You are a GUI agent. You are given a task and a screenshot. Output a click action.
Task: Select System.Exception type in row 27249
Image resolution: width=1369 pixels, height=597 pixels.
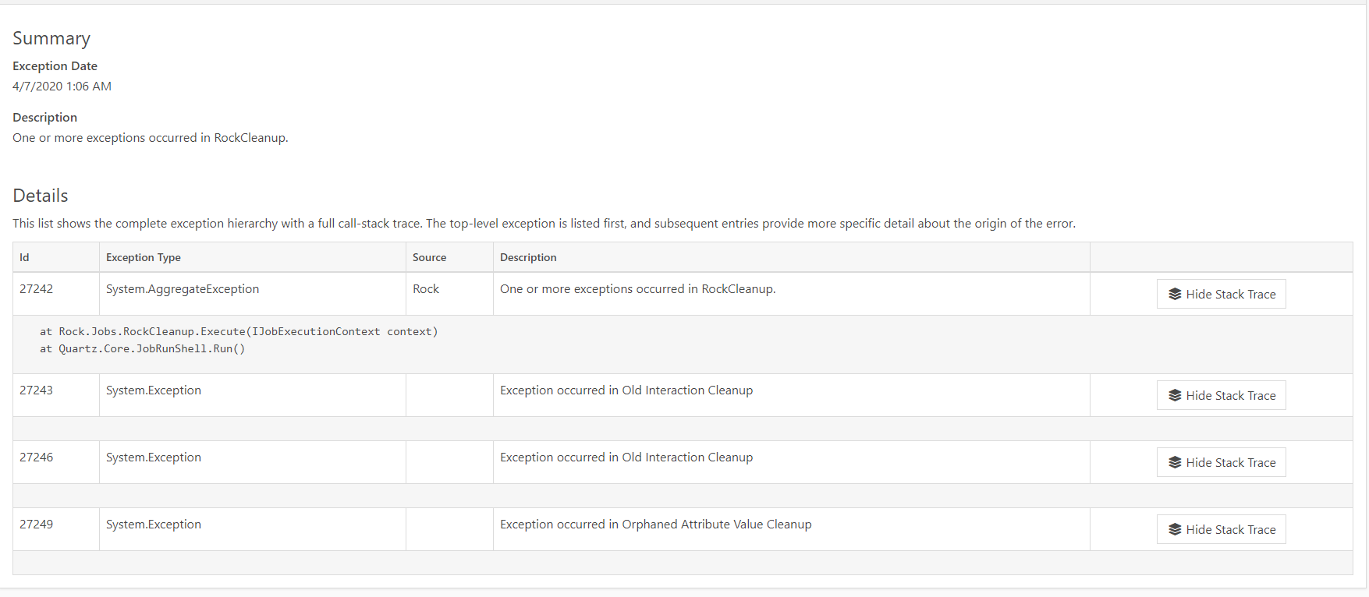153,524
